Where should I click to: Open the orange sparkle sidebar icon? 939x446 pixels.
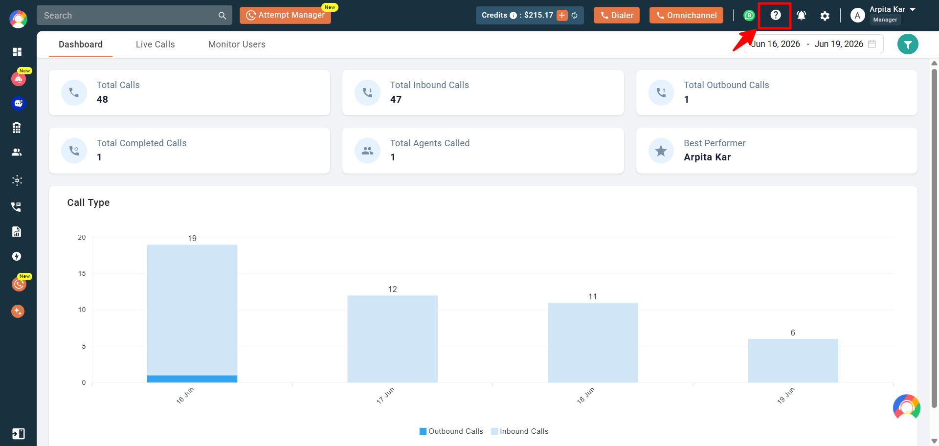click(18, 311)
